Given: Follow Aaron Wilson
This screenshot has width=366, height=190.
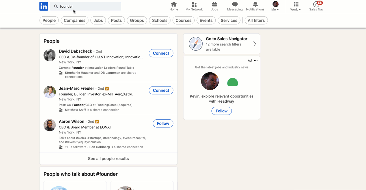Looking at the screenshot, I should pos(163,124).
